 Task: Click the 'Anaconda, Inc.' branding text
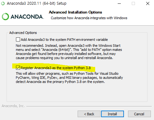click(x=13, y=106)
